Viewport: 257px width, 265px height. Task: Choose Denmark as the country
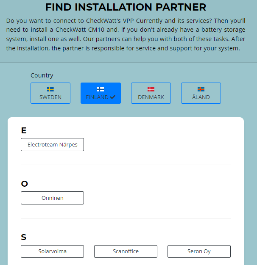tap(151, 93)
